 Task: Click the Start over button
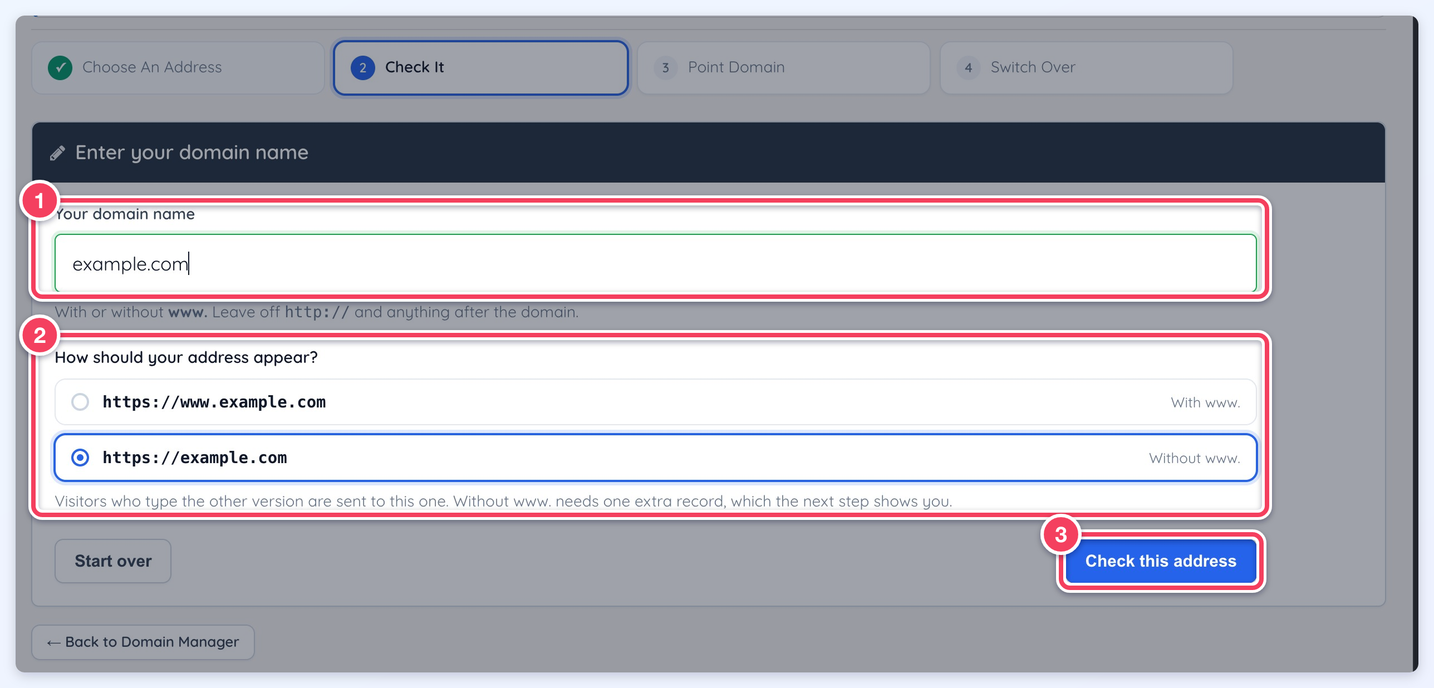[x=113, y=561]
